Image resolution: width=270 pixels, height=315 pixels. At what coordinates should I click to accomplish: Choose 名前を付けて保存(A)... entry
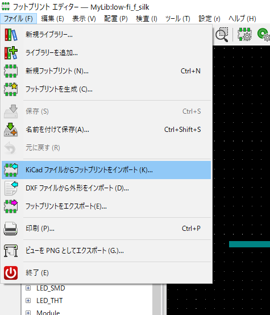tap(106, 130)
